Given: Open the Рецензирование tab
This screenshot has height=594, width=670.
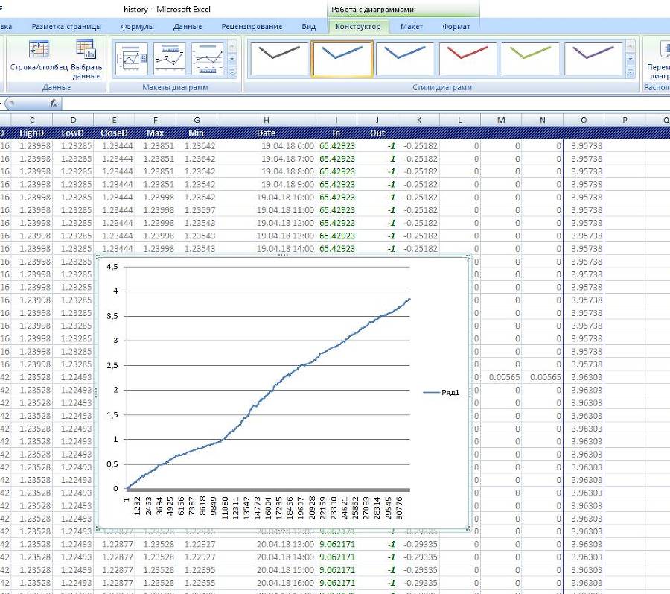Looking at the screenshot, I should coord(252,27).
